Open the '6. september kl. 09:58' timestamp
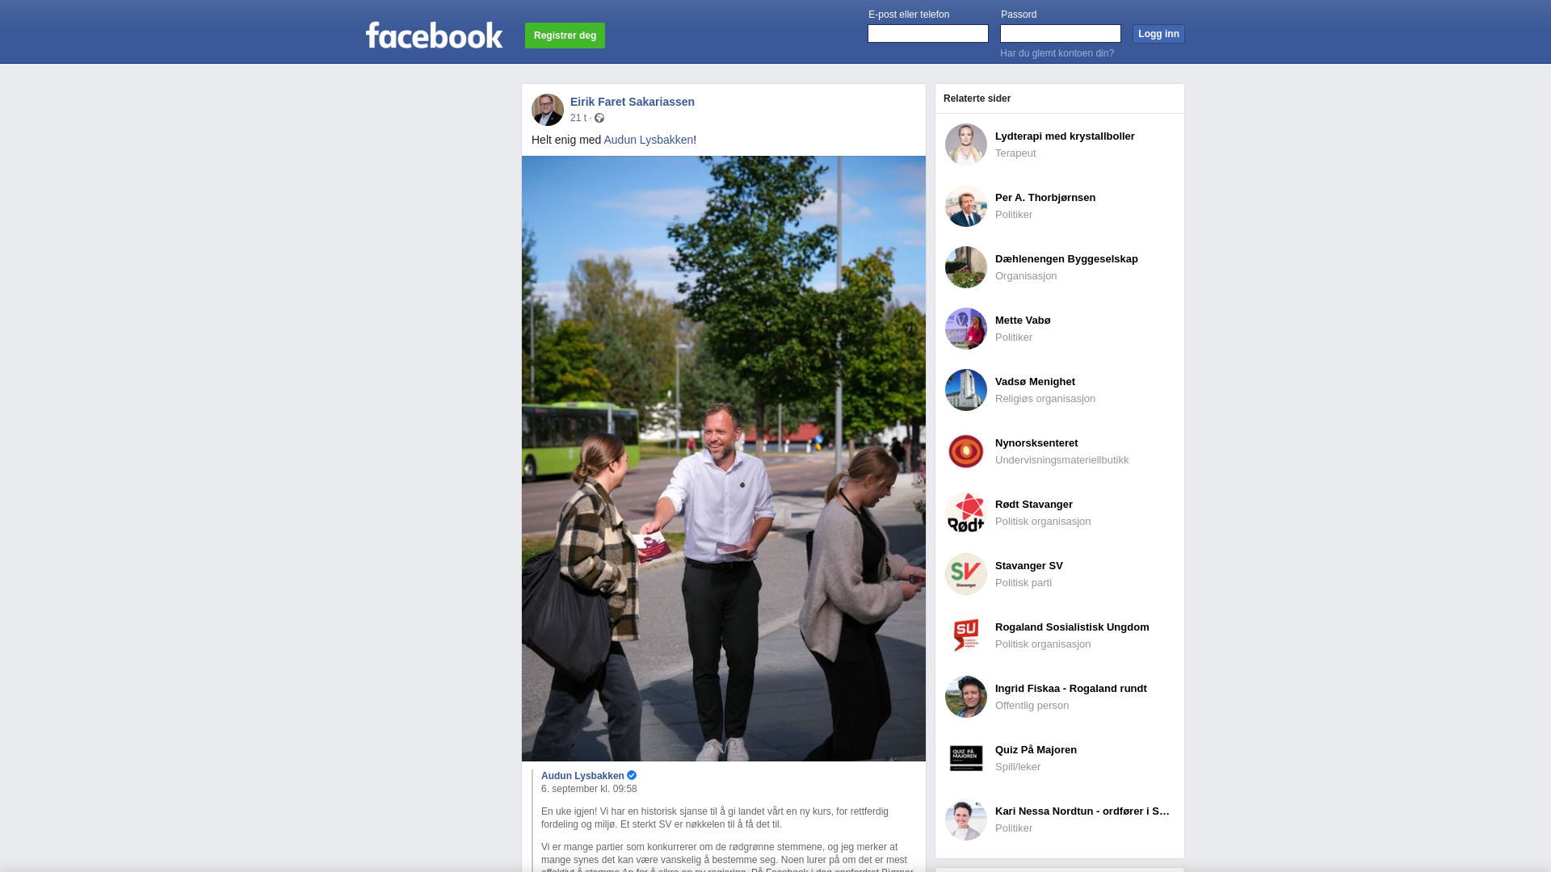Image resolution: width=1551 pixels, height=872 pixels. click(589, 789)
